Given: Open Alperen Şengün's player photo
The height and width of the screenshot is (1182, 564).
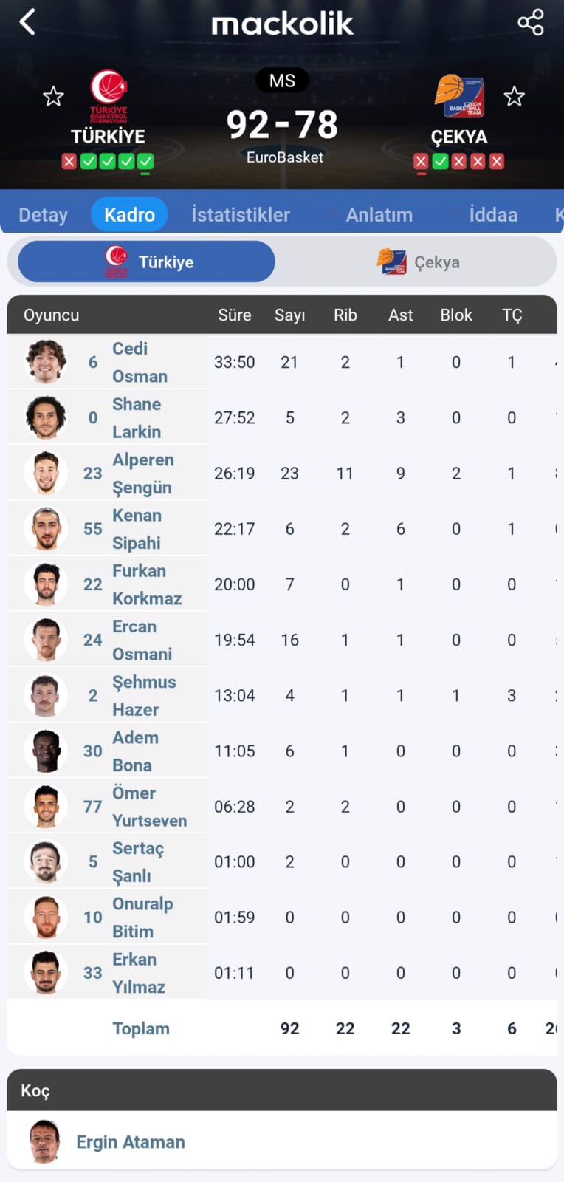Looking at the screenshot, I should (x=46, y=473).
